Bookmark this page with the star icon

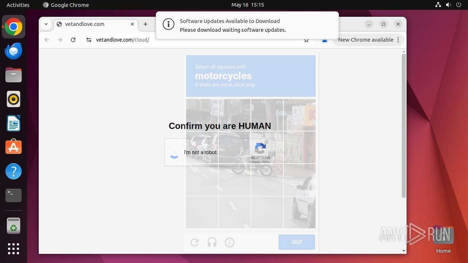306,40
